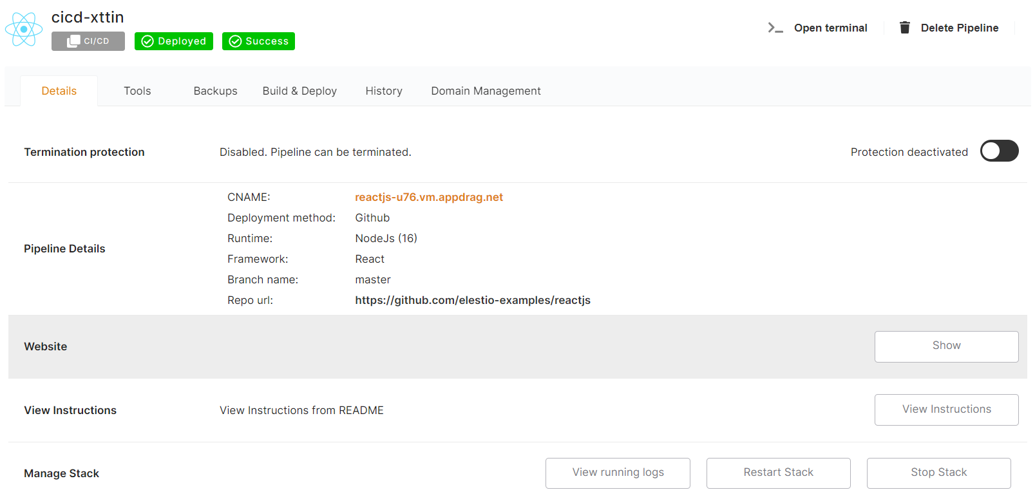Click the Stop Stack button
This screenshot has width=1035, height=501.
pos(938,473)
